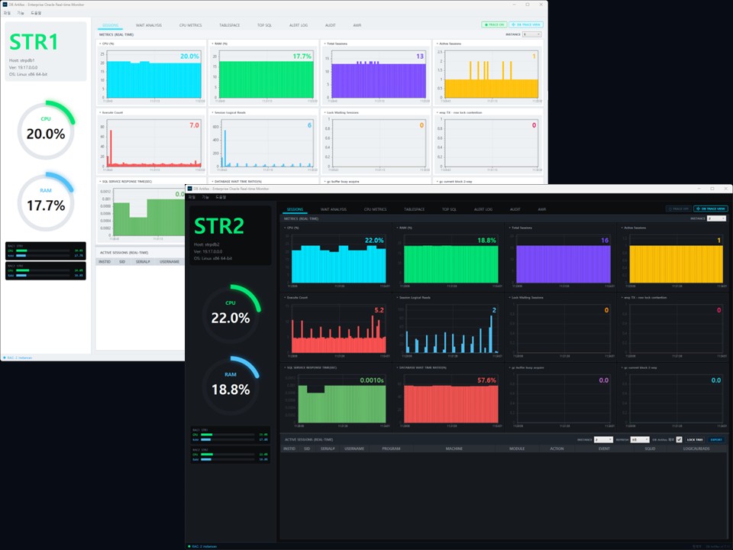Open the WAIT ANALYSIS tab in STR2 window

(334, 209)
